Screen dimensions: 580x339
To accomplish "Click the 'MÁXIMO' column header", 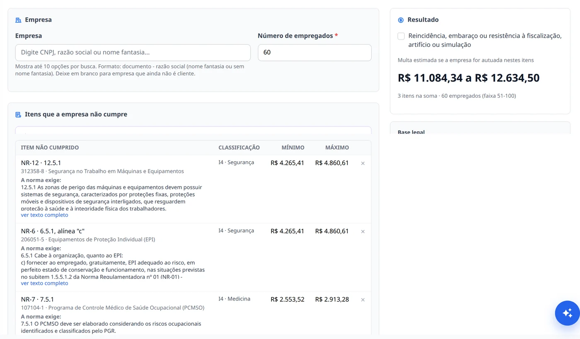I will click(x=337, y=148).
